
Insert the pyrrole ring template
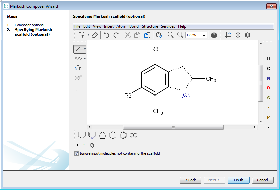(x=92, y=135)
